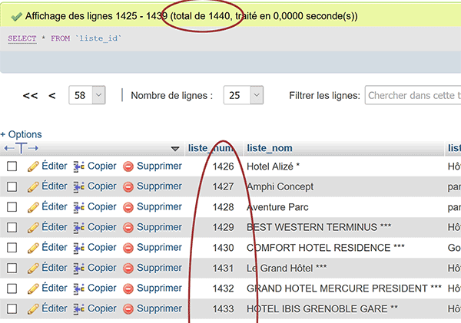This screenshot has width=461, height=323.
Task: Click the pencil icon for row 1432
Action: click(x=33, y=288)
